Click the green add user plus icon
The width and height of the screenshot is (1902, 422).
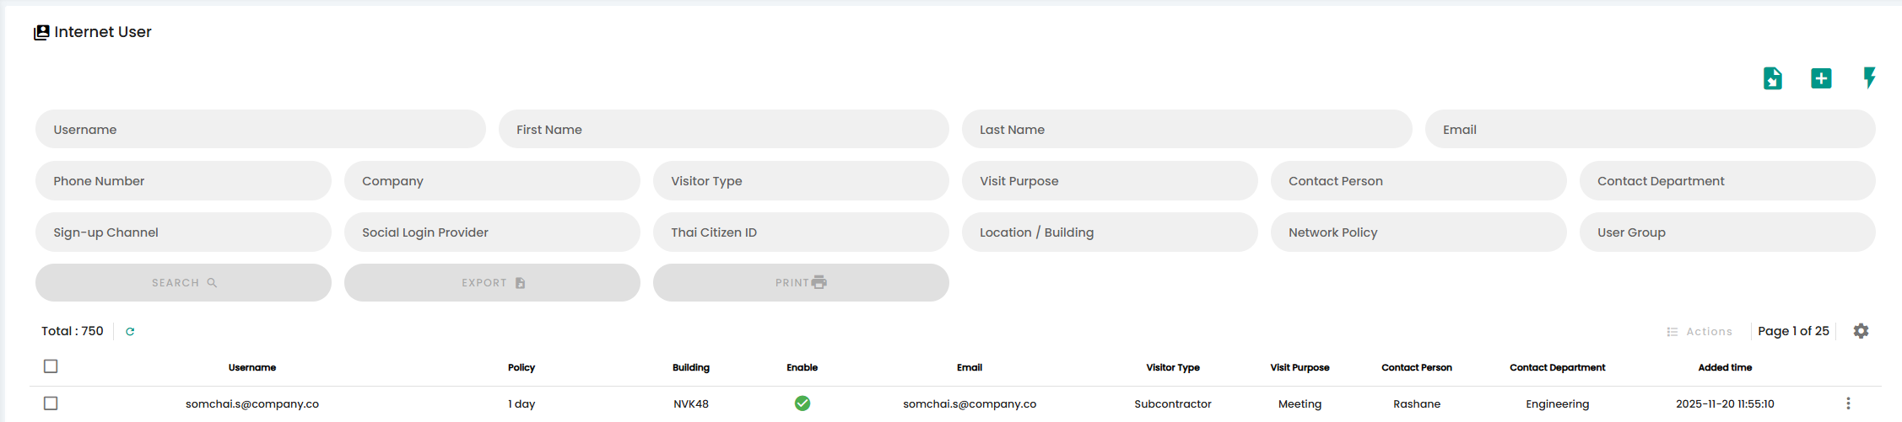pyautogui.click(x=1821, y=78)
